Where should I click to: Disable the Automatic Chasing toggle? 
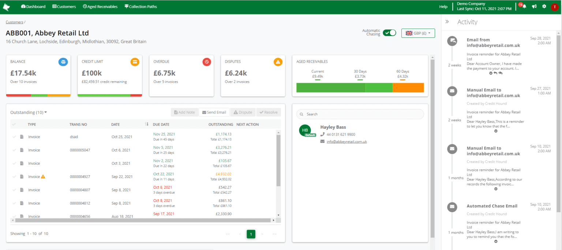point(389,33)
